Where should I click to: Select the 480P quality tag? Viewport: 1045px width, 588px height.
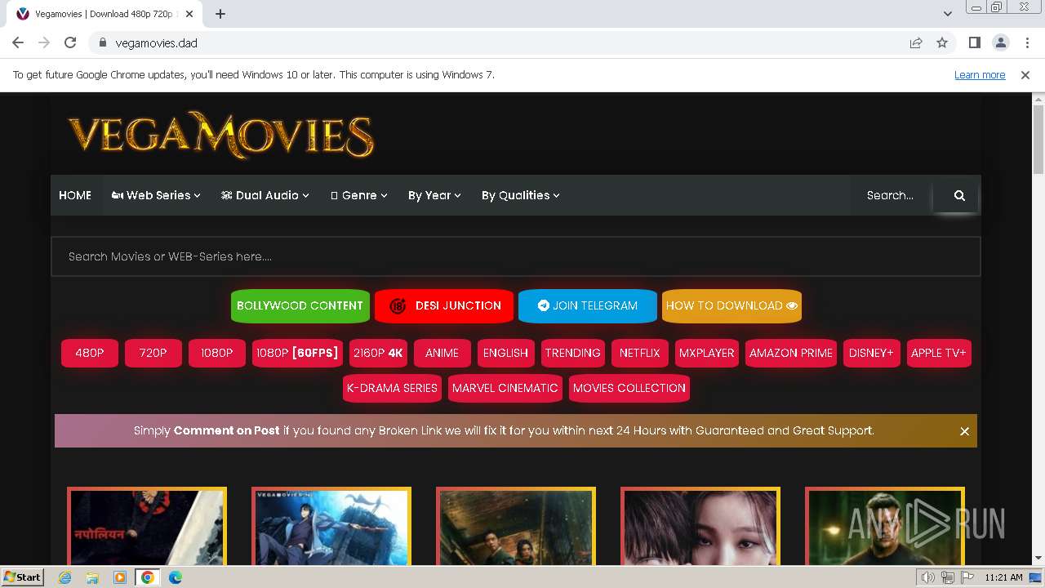click(x=90, y=353)
